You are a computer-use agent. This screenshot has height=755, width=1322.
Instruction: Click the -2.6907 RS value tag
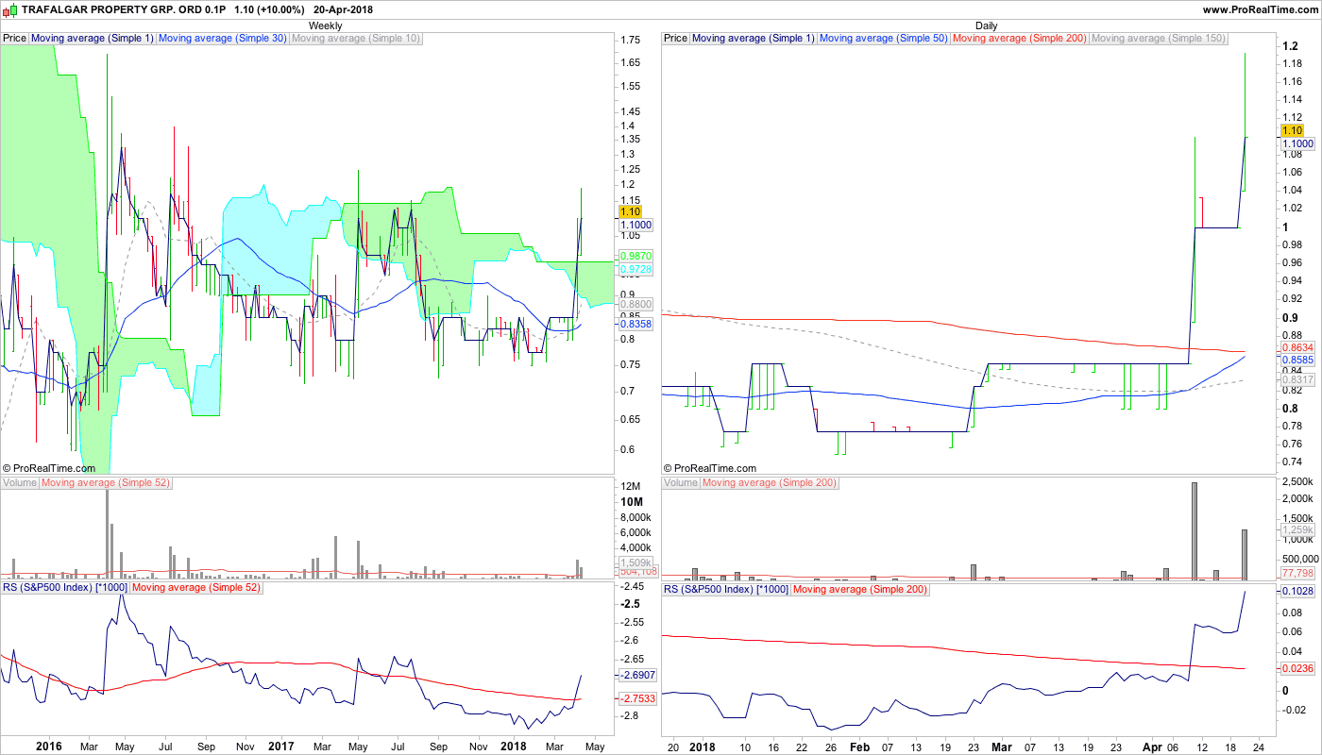pyautogui.click(x=638, y=676)
